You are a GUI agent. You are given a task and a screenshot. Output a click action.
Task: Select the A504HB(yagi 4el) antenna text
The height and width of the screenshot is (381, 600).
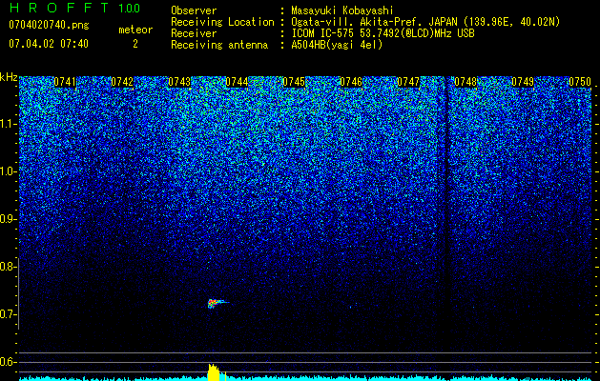[337, 45]
